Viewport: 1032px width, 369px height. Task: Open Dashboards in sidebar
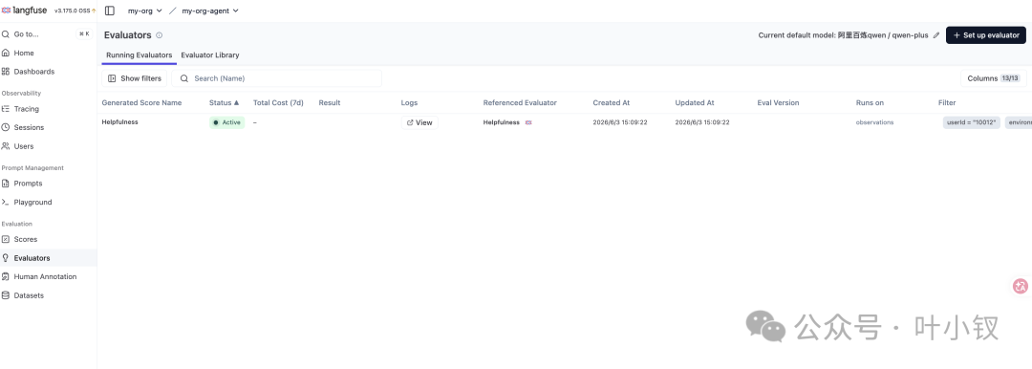[x=48, y=71]
